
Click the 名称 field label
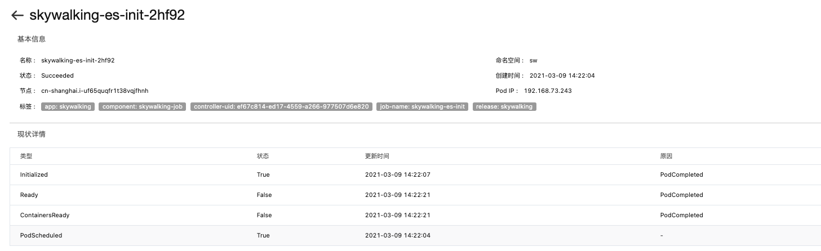click(x=28, y=60)
